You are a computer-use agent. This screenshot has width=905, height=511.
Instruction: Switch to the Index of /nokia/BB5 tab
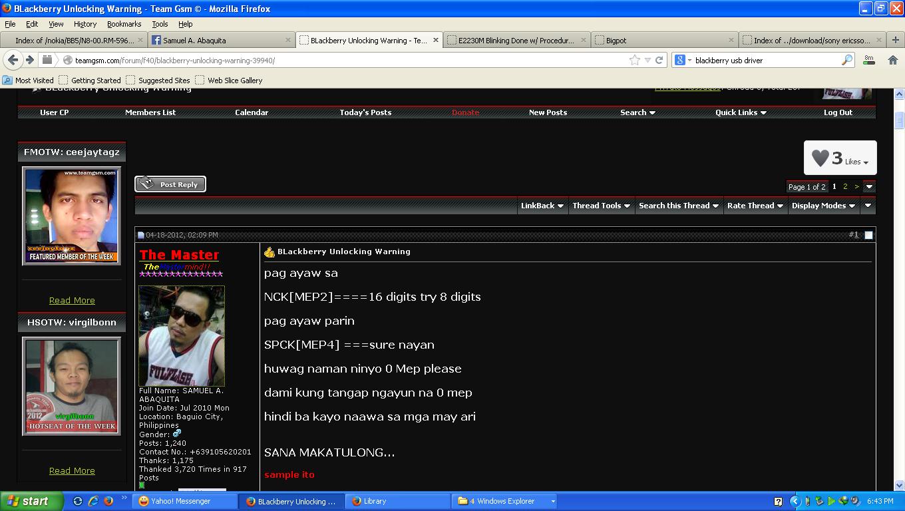(74, 40)
